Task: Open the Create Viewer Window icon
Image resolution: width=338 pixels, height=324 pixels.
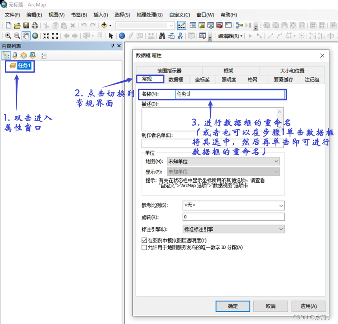Action: (x=203, y=36)
